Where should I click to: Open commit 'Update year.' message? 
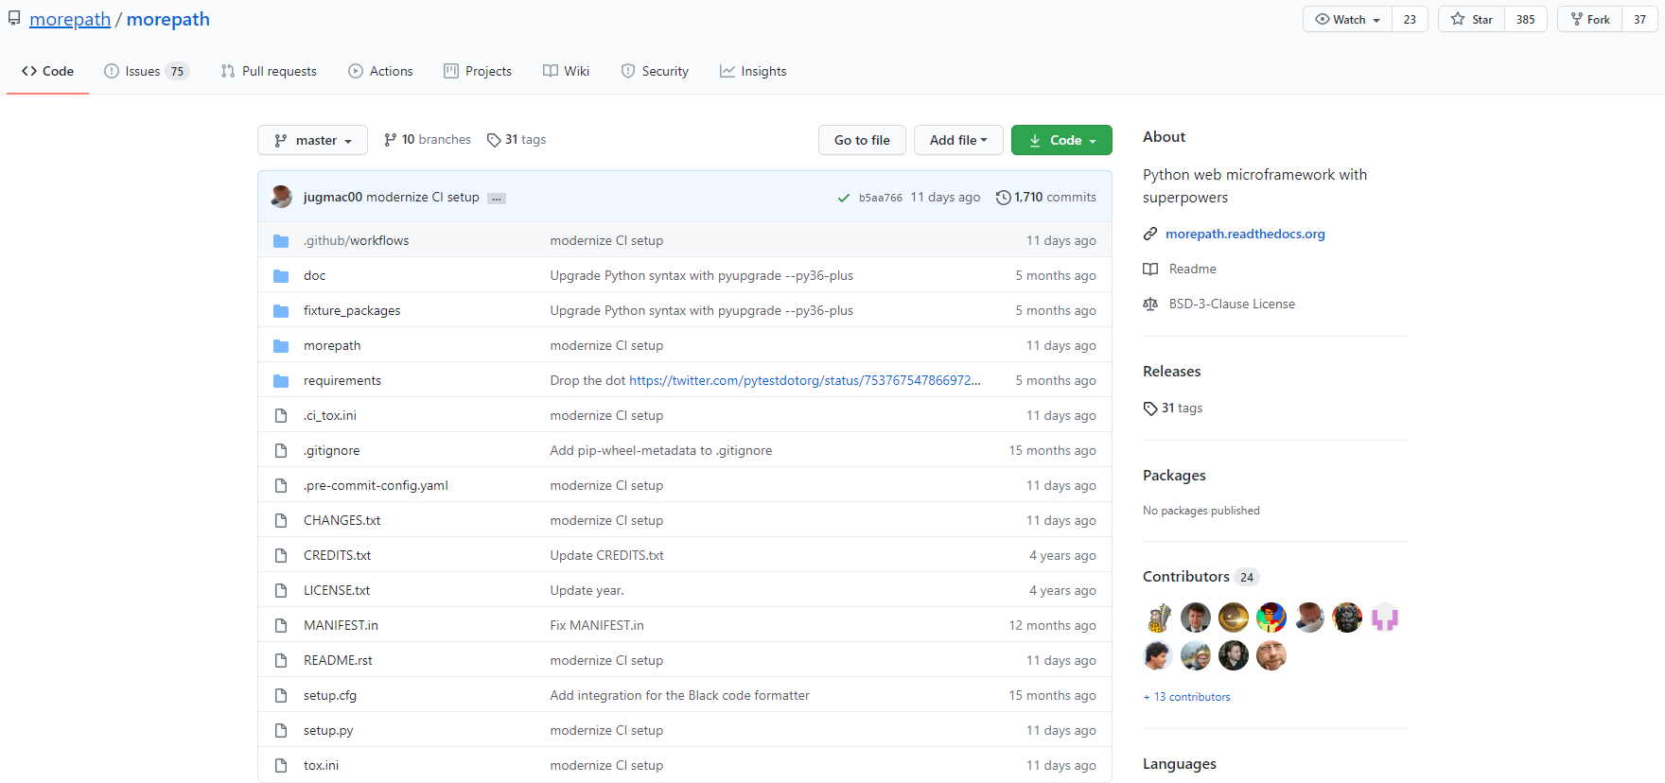(587, 591)
